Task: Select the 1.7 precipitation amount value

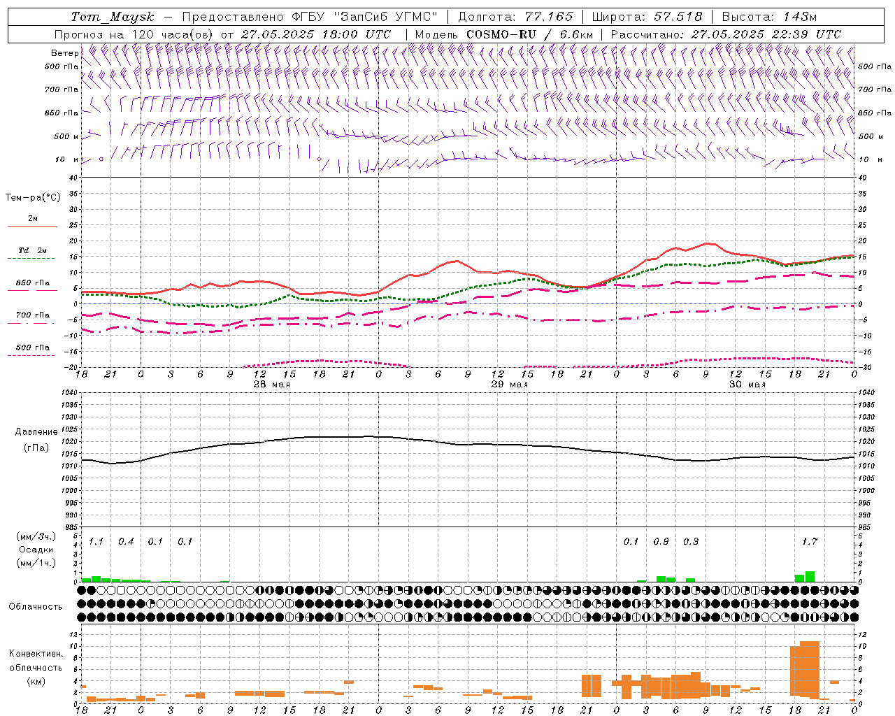Action: 809,542
